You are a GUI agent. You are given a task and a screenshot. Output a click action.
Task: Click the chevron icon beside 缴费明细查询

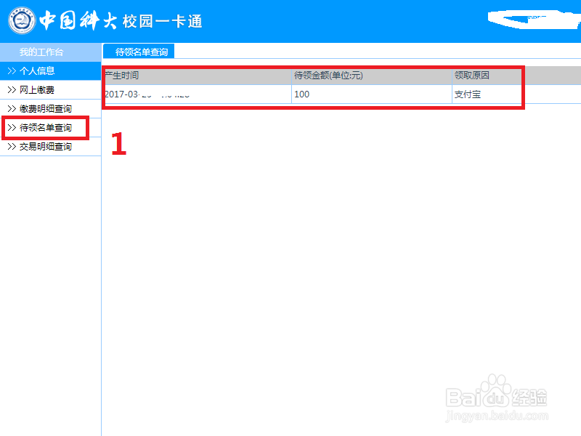click(x=12, y=108)
